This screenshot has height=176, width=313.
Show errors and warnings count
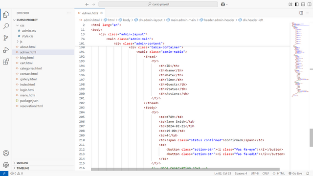17,174
